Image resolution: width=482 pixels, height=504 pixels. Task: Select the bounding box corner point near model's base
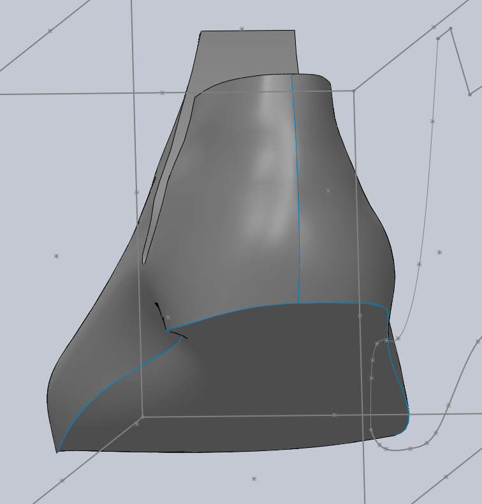[143, 417]
